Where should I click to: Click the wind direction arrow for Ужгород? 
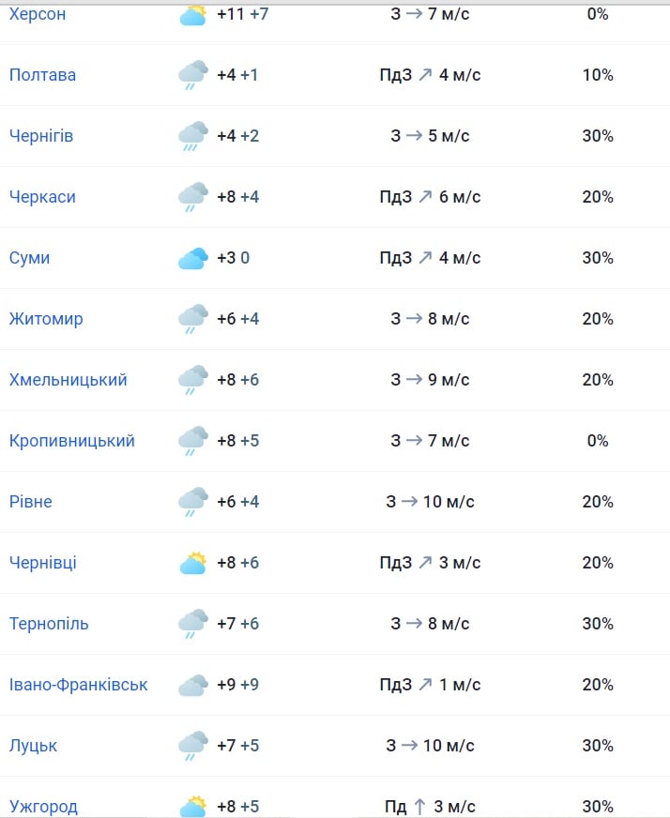(419, 807)
